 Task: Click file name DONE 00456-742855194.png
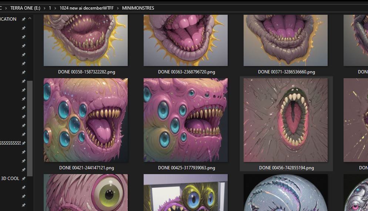coord(287,168)
